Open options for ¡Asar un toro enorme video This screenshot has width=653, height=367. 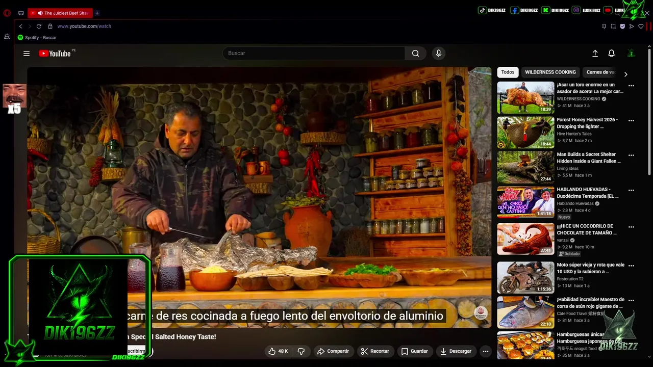[x=631, y=86]
